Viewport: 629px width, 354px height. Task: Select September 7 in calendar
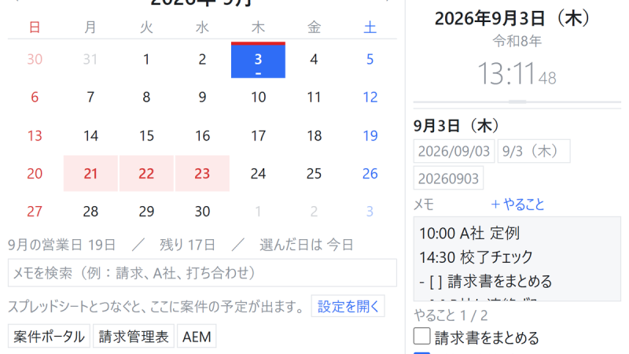(90, 97)
